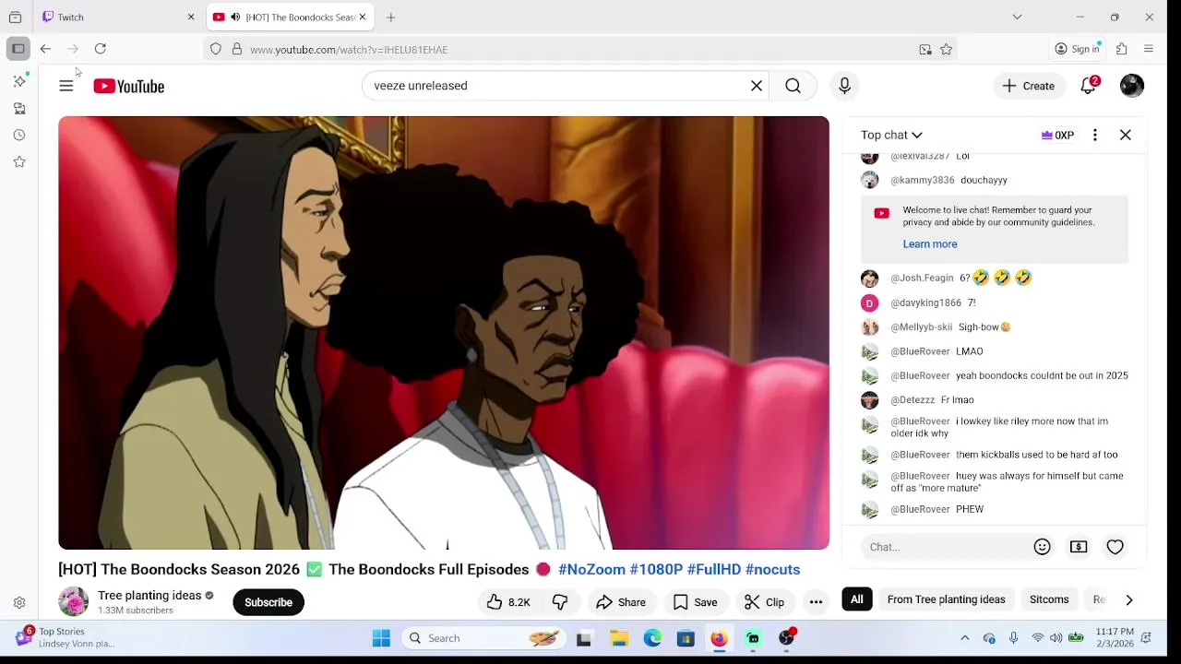Open the YouTube guide hamburger menu
Image resolution: width=1181 pixels, height=664 pixels.
point(66,86)
